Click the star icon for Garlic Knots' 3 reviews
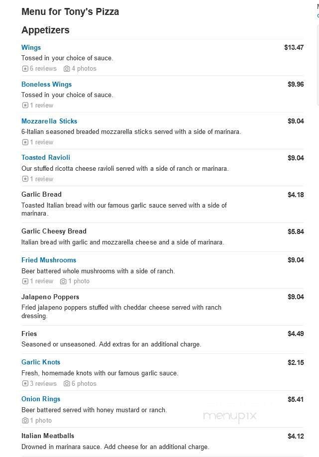 pyautogui.click(x=24, y=383)
